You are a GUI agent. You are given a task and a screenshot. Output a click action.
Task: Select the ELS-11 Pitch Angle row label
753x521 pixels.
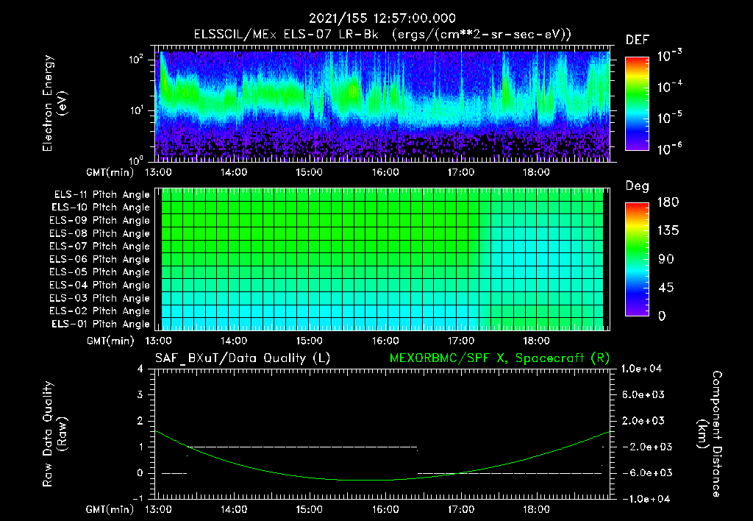click(x=101, y=195)
